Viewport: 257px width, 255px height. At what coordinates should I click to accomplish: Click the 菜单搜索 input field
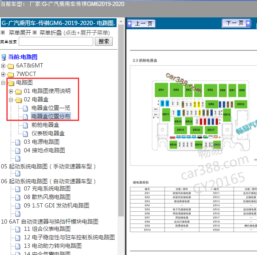(x=56, y=41)
